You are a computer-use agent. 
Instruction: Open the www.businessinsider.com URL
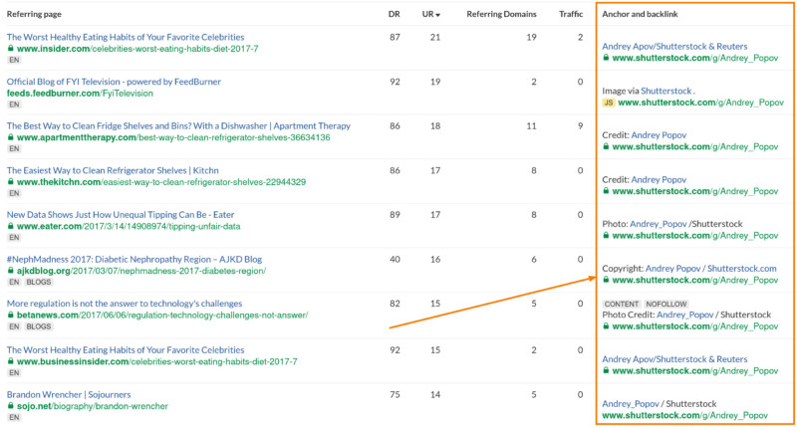coord(157,361)
